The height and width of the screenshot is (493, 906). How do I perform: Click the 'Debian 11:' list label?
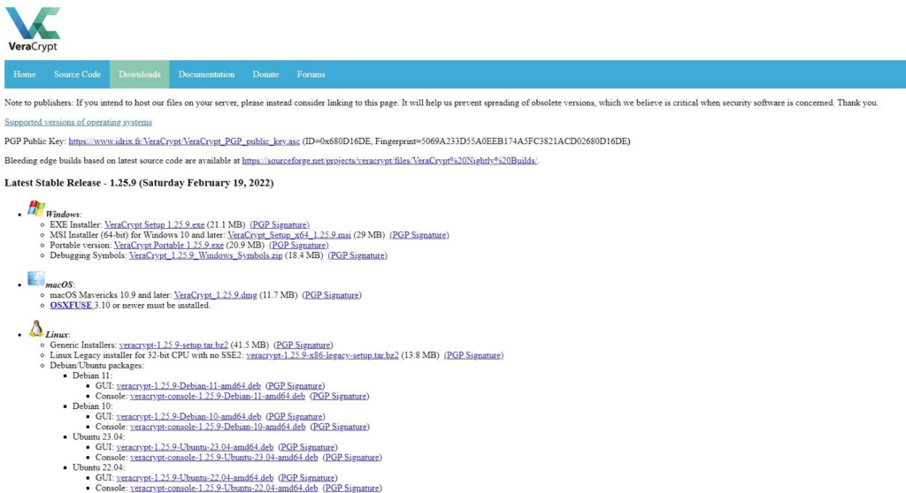(x=92, y=375)
